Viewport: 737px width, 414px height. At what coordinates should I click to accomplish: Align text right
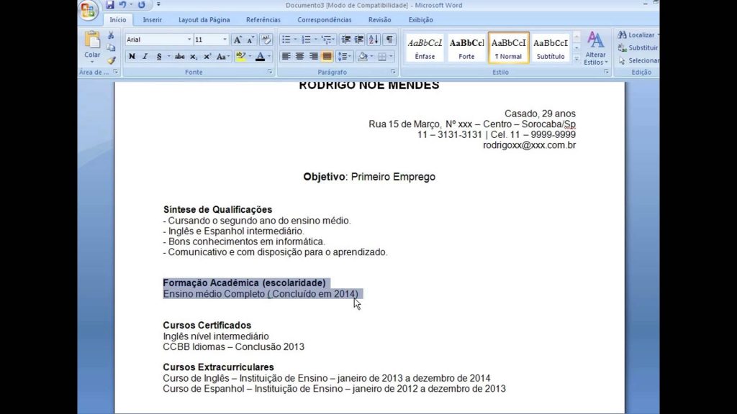point(313,56)
